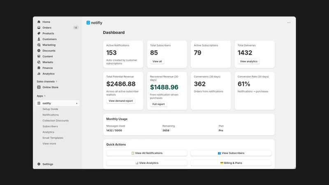Click Full report under Recovered Revenue
The height and width of the screenshot is (185, 329).
158,104
